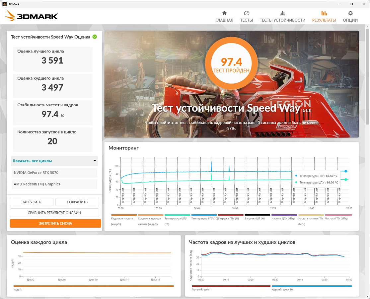The width and height of the screenshot is (370, 299).
Task: Click the Сохранить button
Action: (77, 202)
